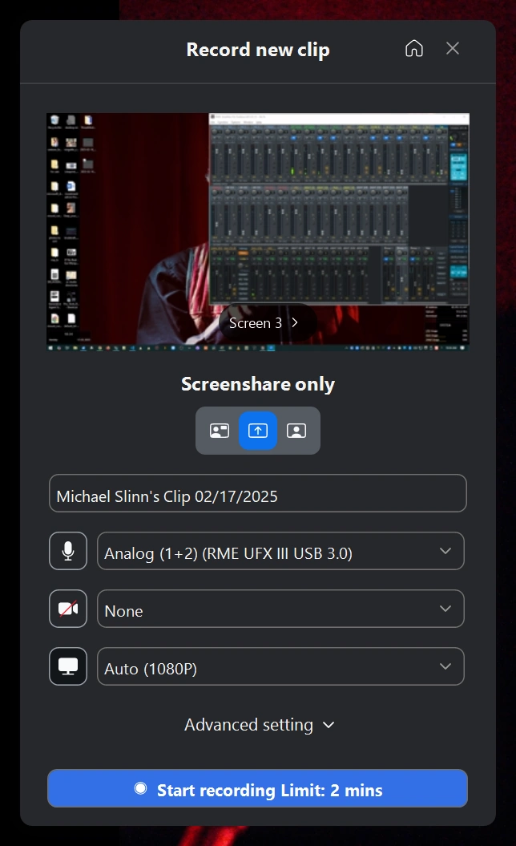Click the clip title text field
Screen dimensions: 516x846
pyautogui.click(x=257, y=494)
